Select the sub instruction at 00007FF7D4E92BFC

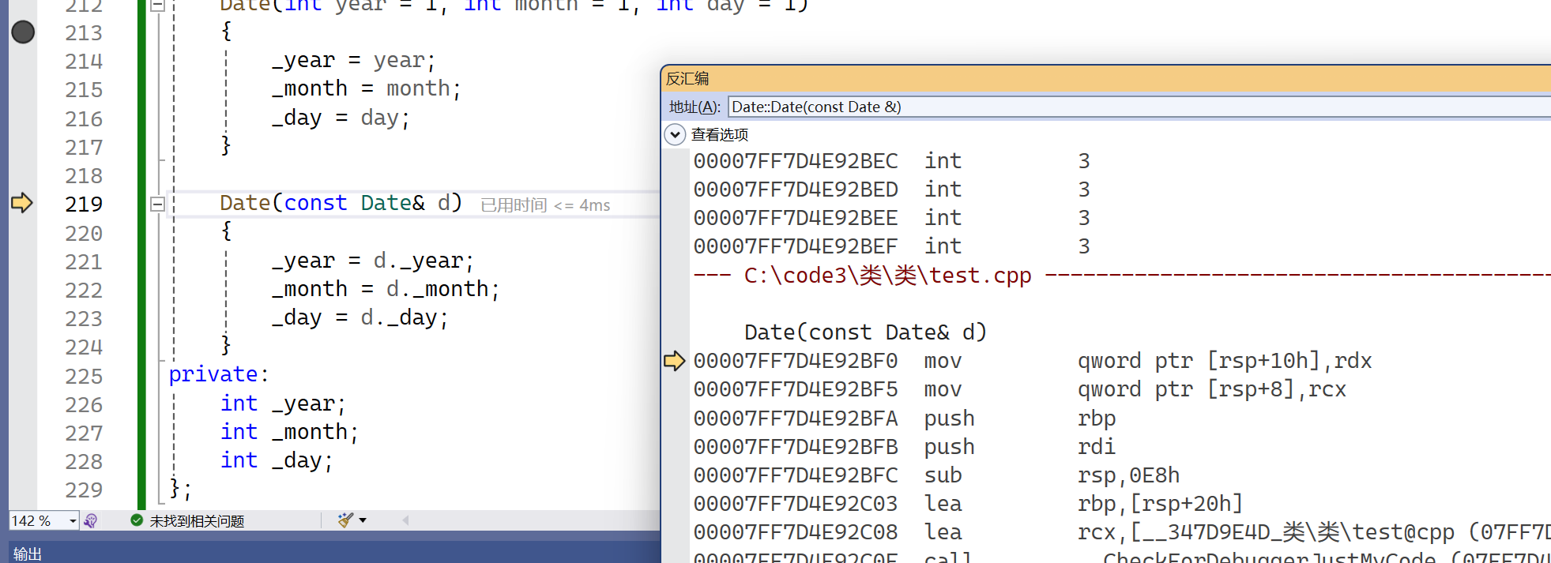pyautogui.click(x=936, y=475)
